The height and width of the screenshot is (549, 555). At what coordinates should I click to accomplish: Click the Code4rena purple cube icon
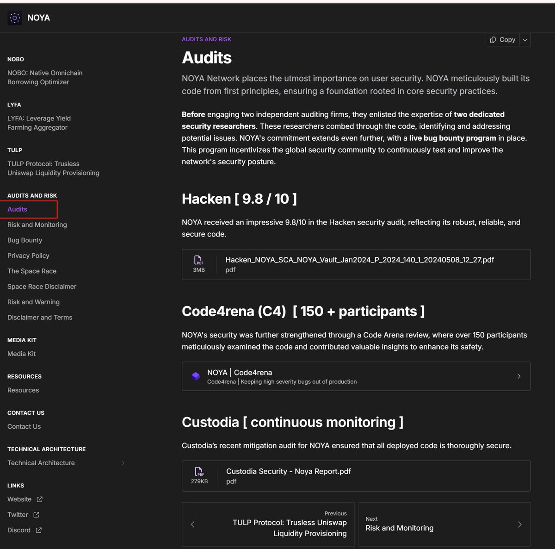pos(196,376)
